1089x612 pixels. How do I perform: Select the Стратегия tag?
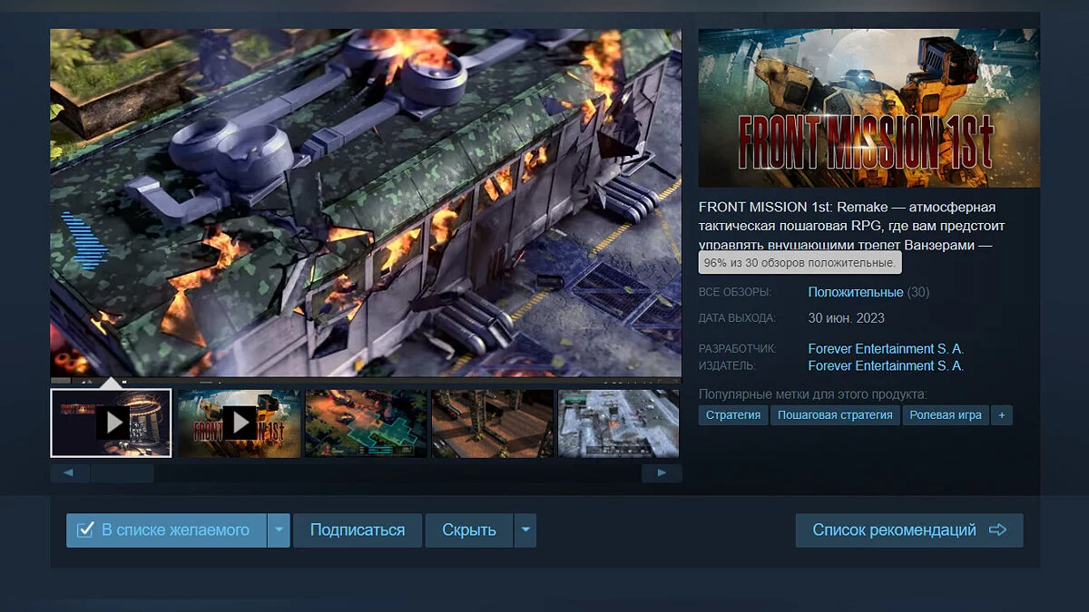coord(733,415)
